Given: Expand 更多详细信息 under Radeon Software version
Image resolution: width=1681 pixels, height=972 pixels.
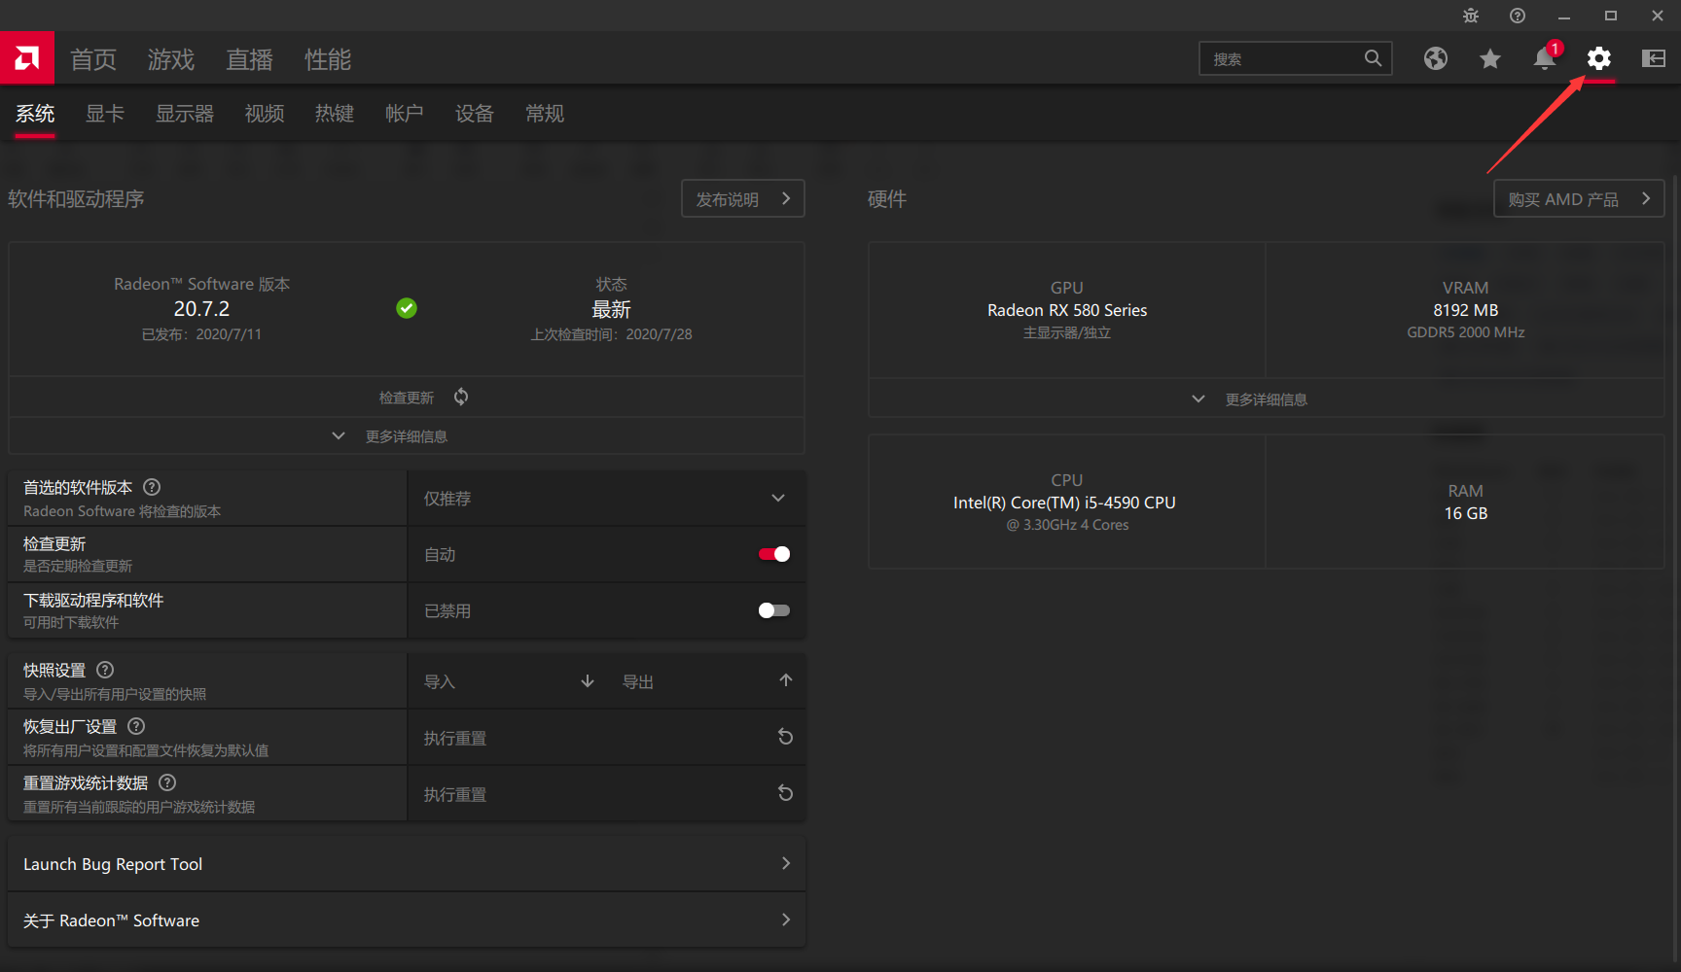Looking at the screenshot, I should click(406, 435).
